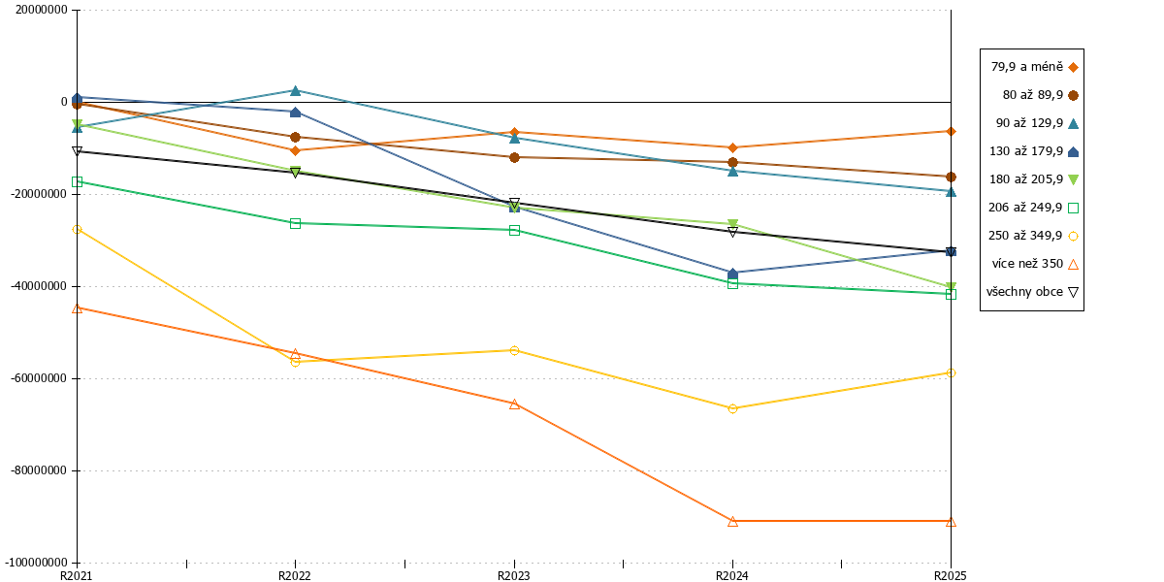1164x582 pixels.
Task: Click the brown circle marker for 80 až 89,9
Action: click(1073, 95)
